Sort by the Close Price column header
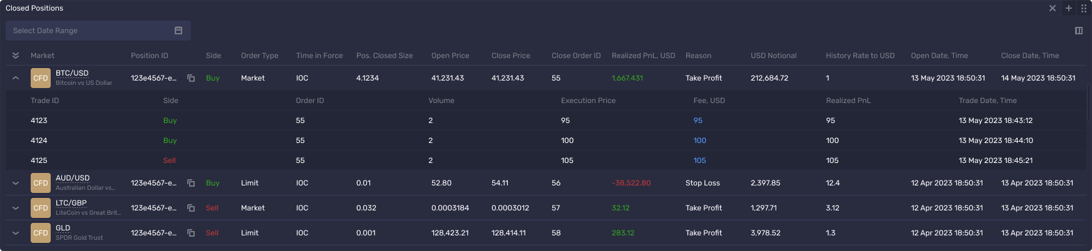1092x251 pixels. point(511,56)
